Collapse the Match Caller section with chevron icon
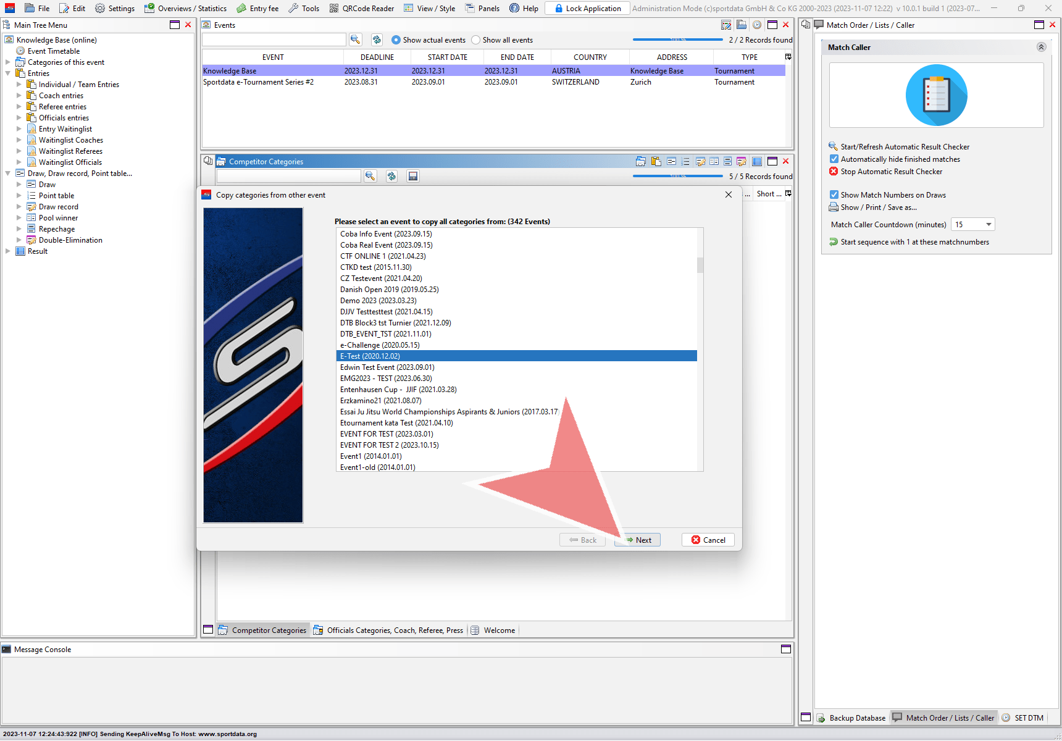 [1041, 47]
